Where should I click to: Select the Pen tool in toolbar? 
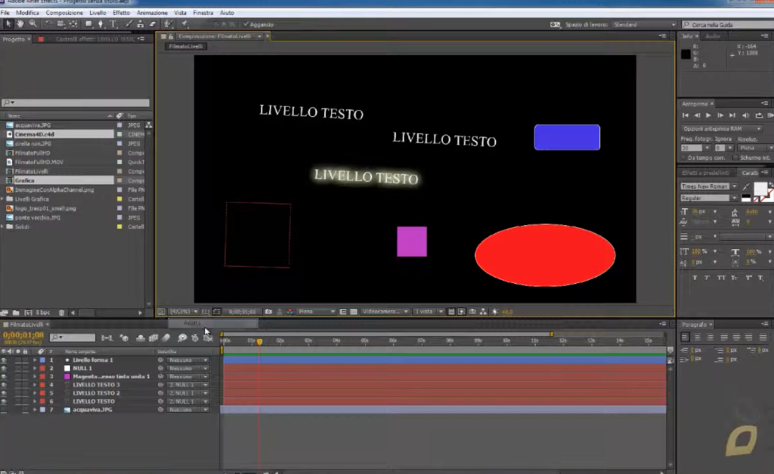(x=101, y=23)
